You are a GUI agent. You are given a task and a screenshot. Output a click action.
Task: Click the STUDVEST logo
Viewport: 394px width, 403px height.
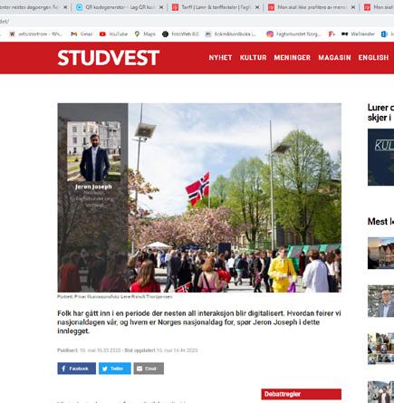108,58
